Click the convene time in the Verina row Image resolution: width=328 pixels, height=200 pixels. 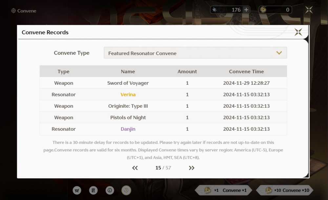[246, 95]
